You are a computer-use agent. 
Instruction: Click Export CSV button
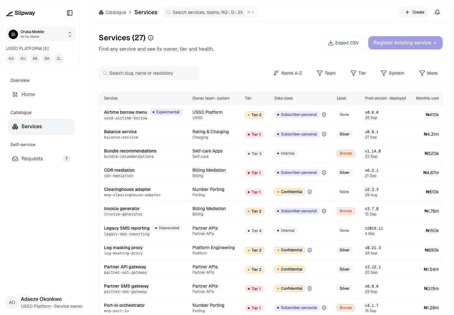pos(343,43)
